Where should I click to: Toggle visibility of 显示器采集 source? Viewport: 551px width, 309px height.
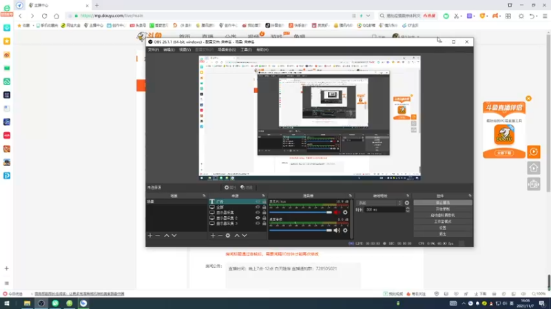[258, 212]
